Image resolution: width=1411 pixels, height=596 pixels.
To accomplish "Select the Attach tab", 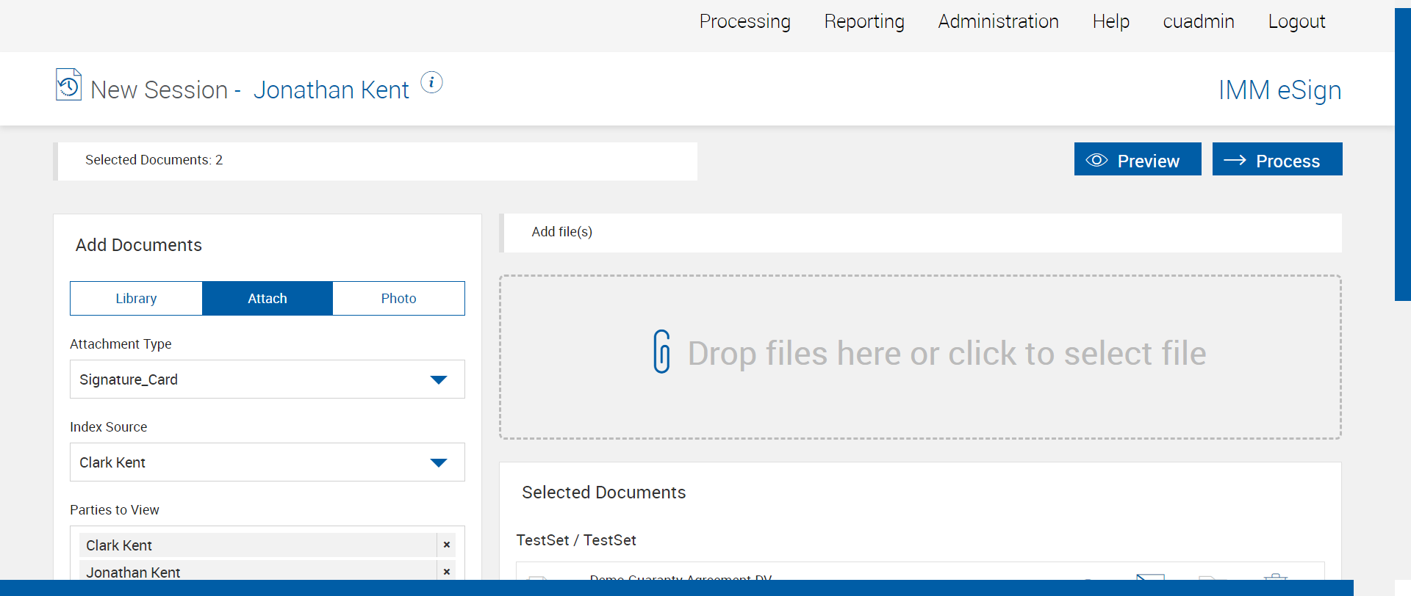I will [268, 298].
